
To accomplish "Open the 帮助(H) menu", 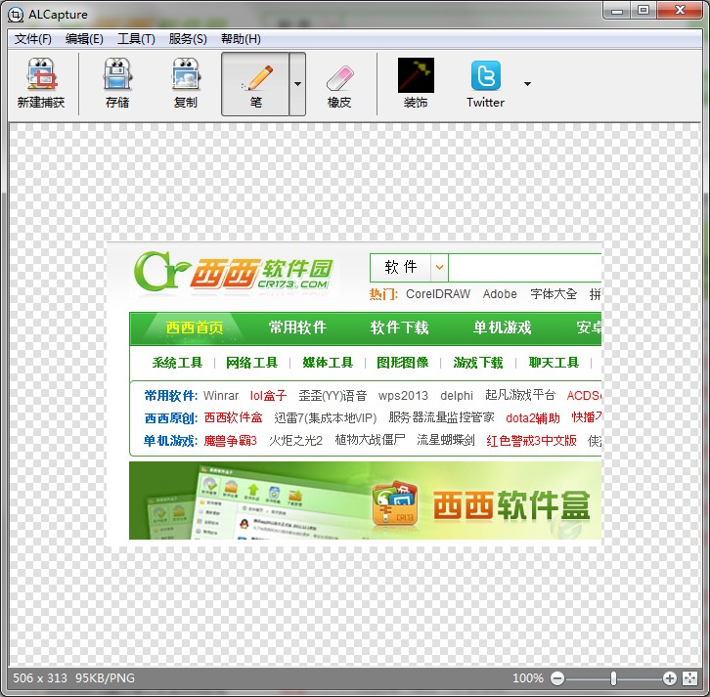I will click(241, 39).
